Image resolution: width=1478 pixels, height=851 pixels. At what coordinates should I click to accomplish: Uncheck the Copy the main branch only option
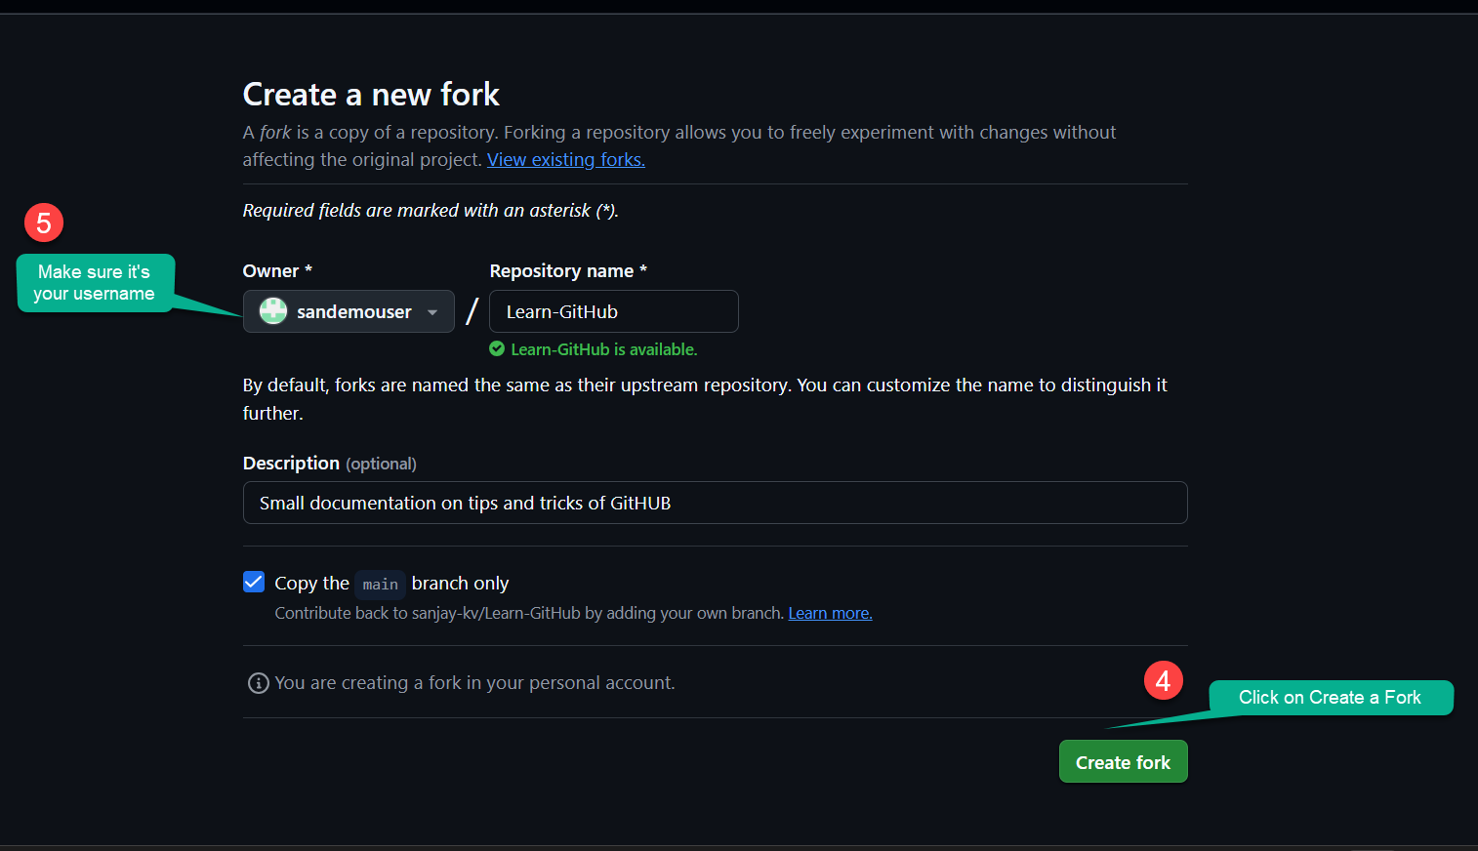[x=254, y=582]
